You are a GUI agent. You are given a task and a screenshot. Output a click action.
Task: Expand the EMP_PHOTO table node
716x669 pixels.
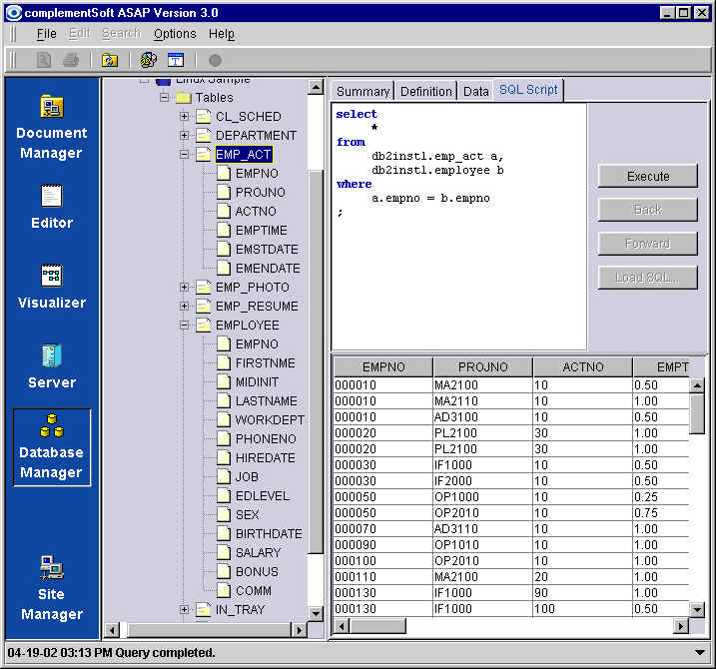point(184,287)
